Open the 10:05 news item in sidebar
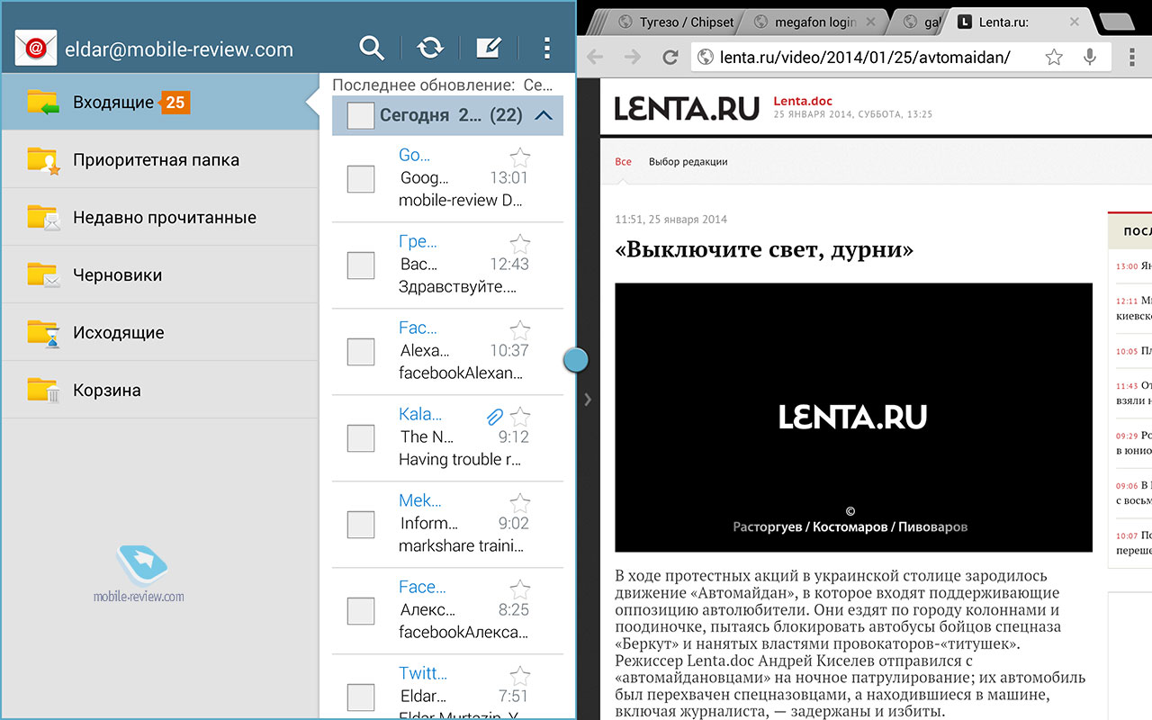This screenshot has height=720, width=1152. pyautogui.click(x=1133, y=351)
